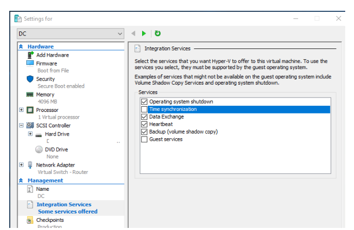Select the Firmware settings item
The height and width of the screenshot is (230, 354).
[x=47, y=63]
